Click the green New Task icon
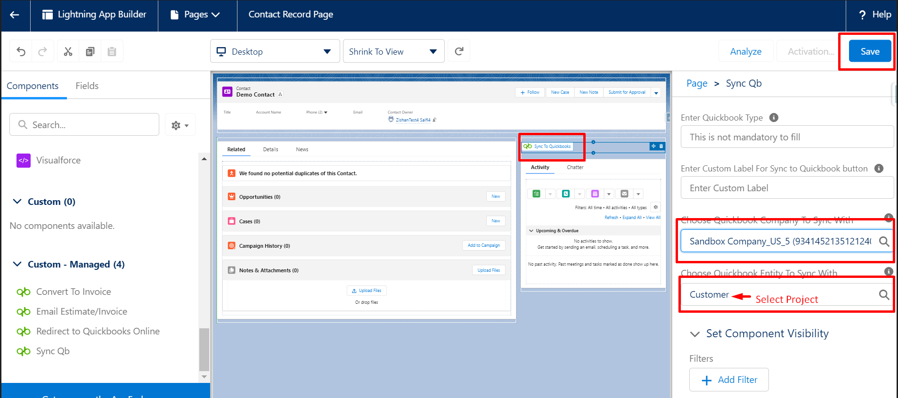Viewport: 898px width, 398px height. click(536, 194)
